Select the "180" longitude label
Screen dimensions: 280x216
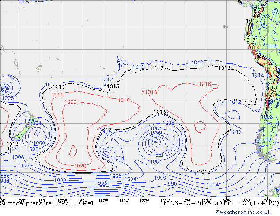click(42, 201)
